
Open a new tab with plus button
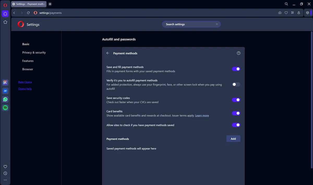(x=50, y=4)
